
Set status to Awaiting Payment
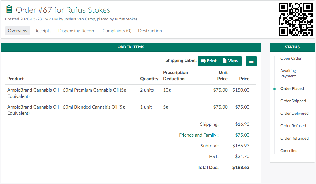[x=288, y=73]
